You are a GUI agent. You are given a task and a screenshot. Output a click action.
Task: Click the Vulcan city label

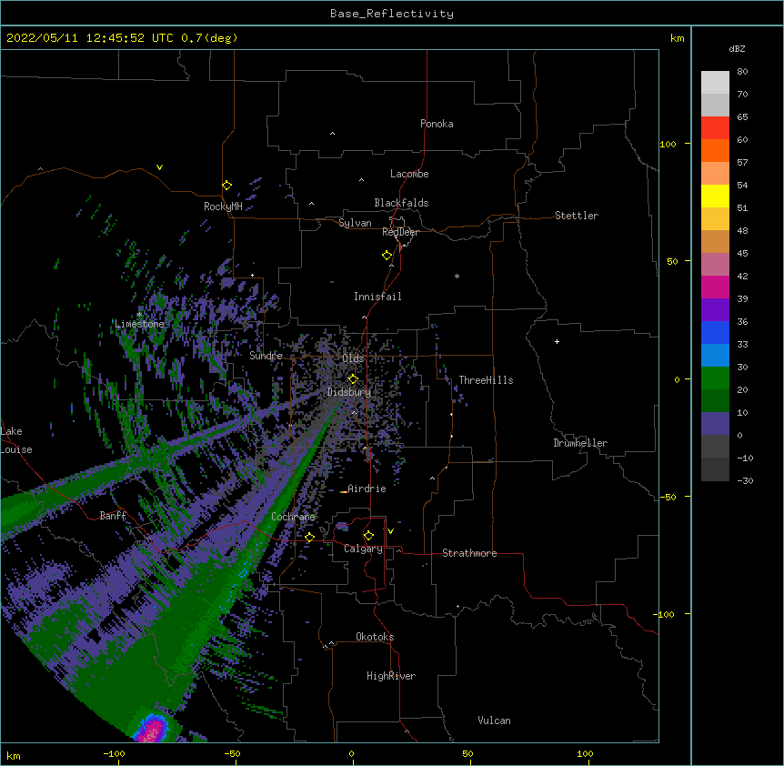click(x=494, y=721)
